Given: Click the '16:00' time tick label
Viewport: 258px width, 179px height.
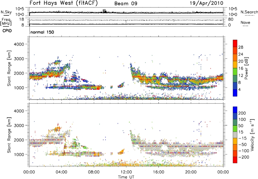Looking at the screenshot, I should (x=158, y=172).
